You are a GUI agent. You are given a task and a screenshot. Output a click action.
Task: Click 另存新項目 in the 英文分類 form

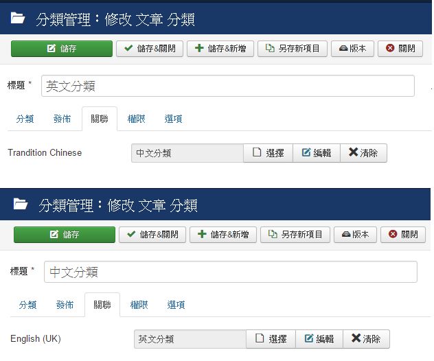click(x=293, y=49)
